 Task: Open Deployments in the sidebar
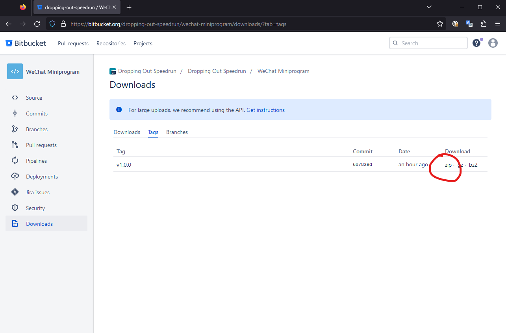coord(42,177)
